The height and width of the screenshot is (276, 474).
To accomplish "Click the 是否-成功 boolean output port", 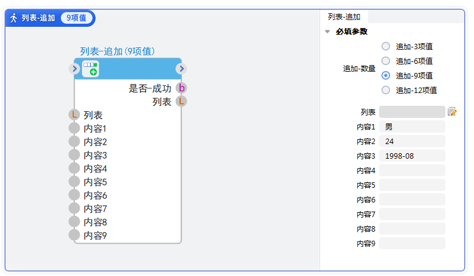I will pos(181,88).
